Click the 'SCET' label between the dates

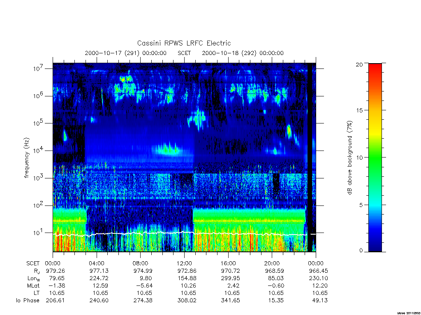click(184, 53)
